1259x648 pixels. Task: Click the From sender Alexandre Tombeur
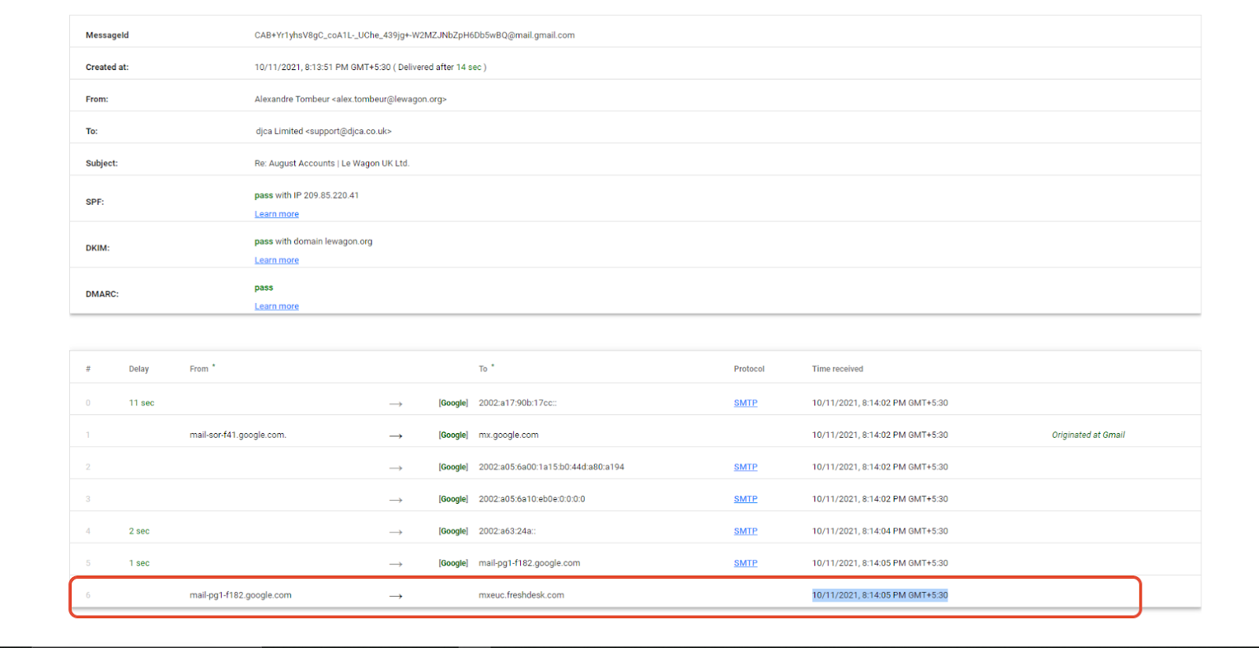(350, 99)
